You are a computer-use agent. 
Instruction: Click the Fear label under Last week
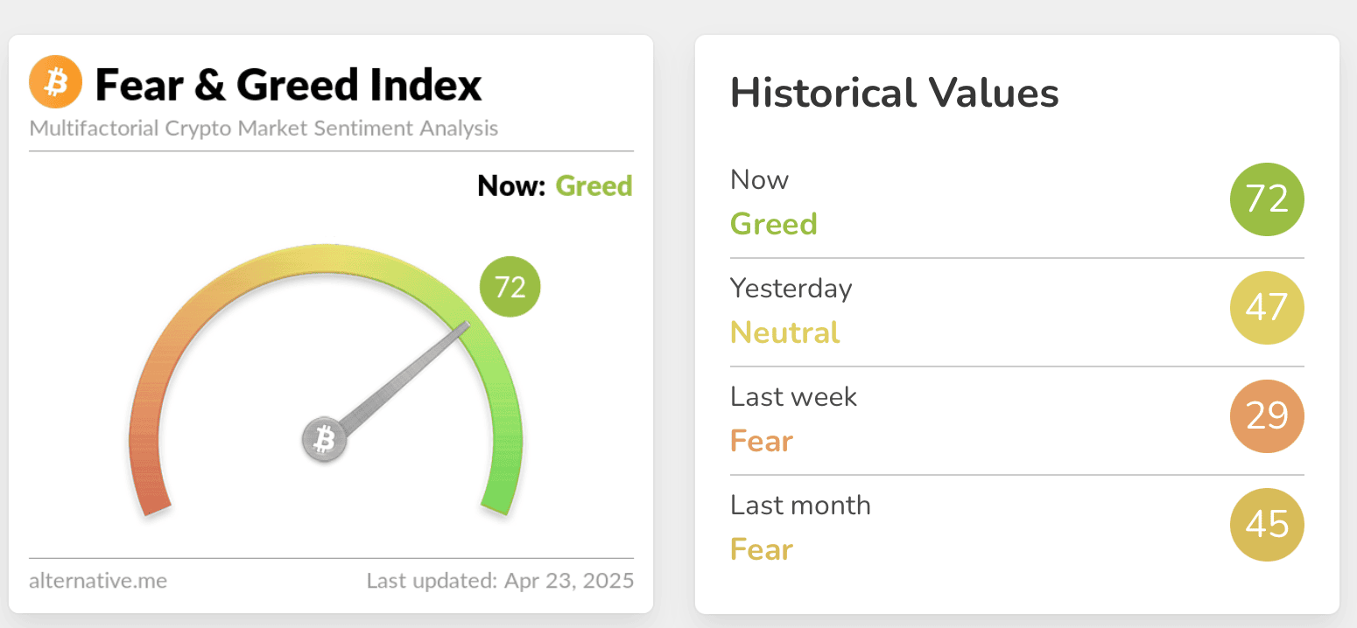(762, 441)
